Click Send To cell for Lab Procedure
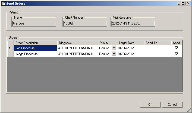 click(x=158, y=48)
